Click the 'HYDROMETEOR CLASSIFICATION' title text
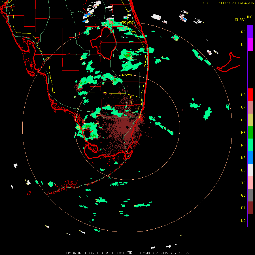The height and width of the screenshot is (255, 255). 99,253
